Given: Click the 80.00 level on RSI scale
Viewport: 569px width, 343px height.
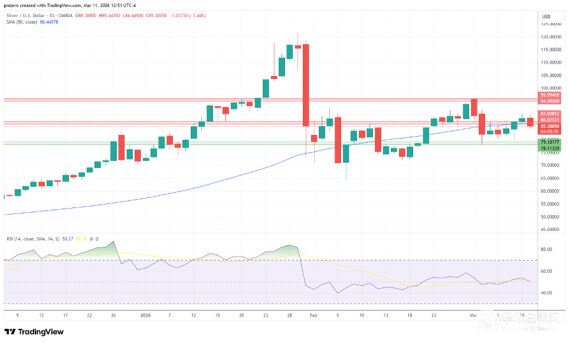Looking at the screenshot, I should pos(546,249).
